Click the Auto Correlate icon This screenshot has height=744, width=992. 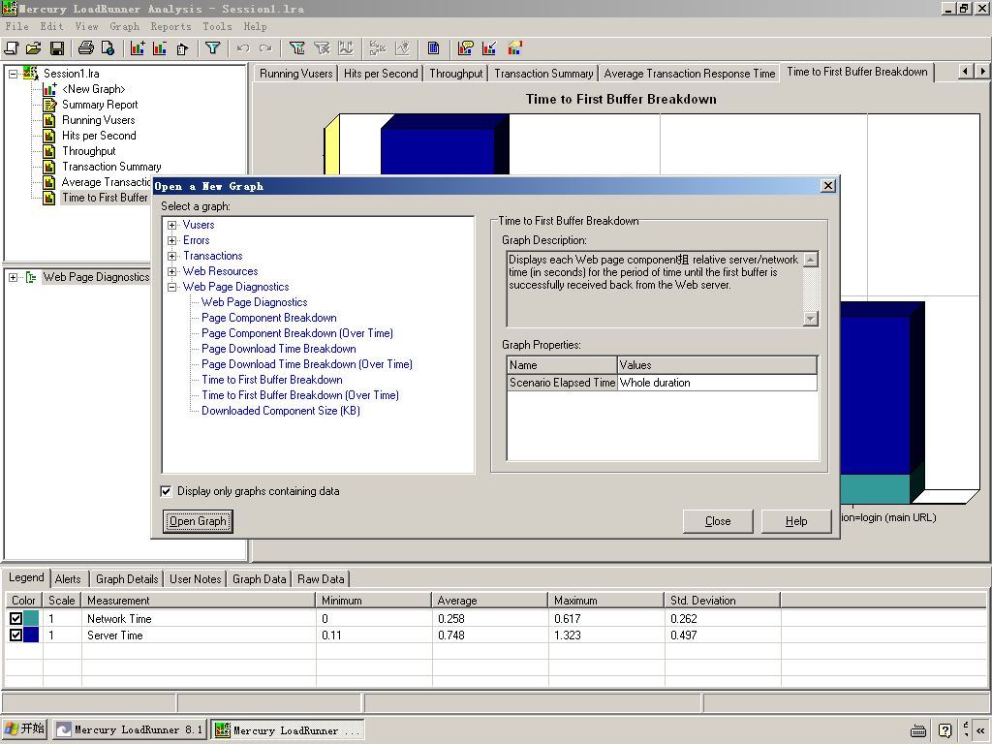pyautogui.click(x=402, y=48)
